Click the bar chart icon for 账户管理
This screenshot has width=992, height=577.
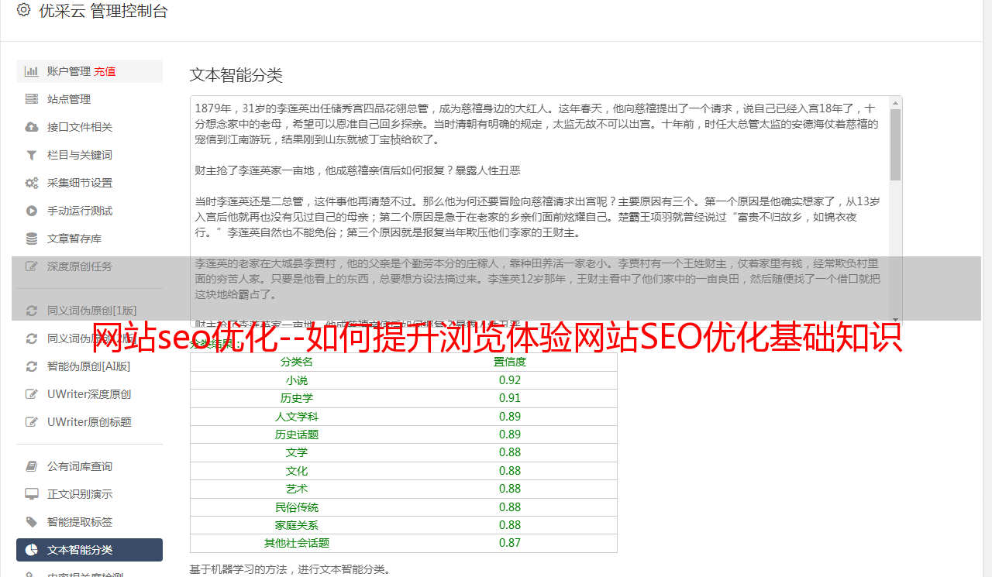(x=32, y=71)
